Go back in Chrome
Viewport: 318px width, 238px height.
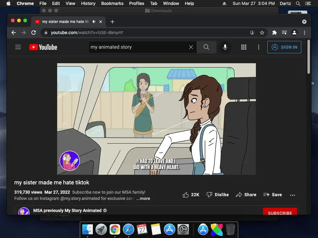tap(14, 33)
